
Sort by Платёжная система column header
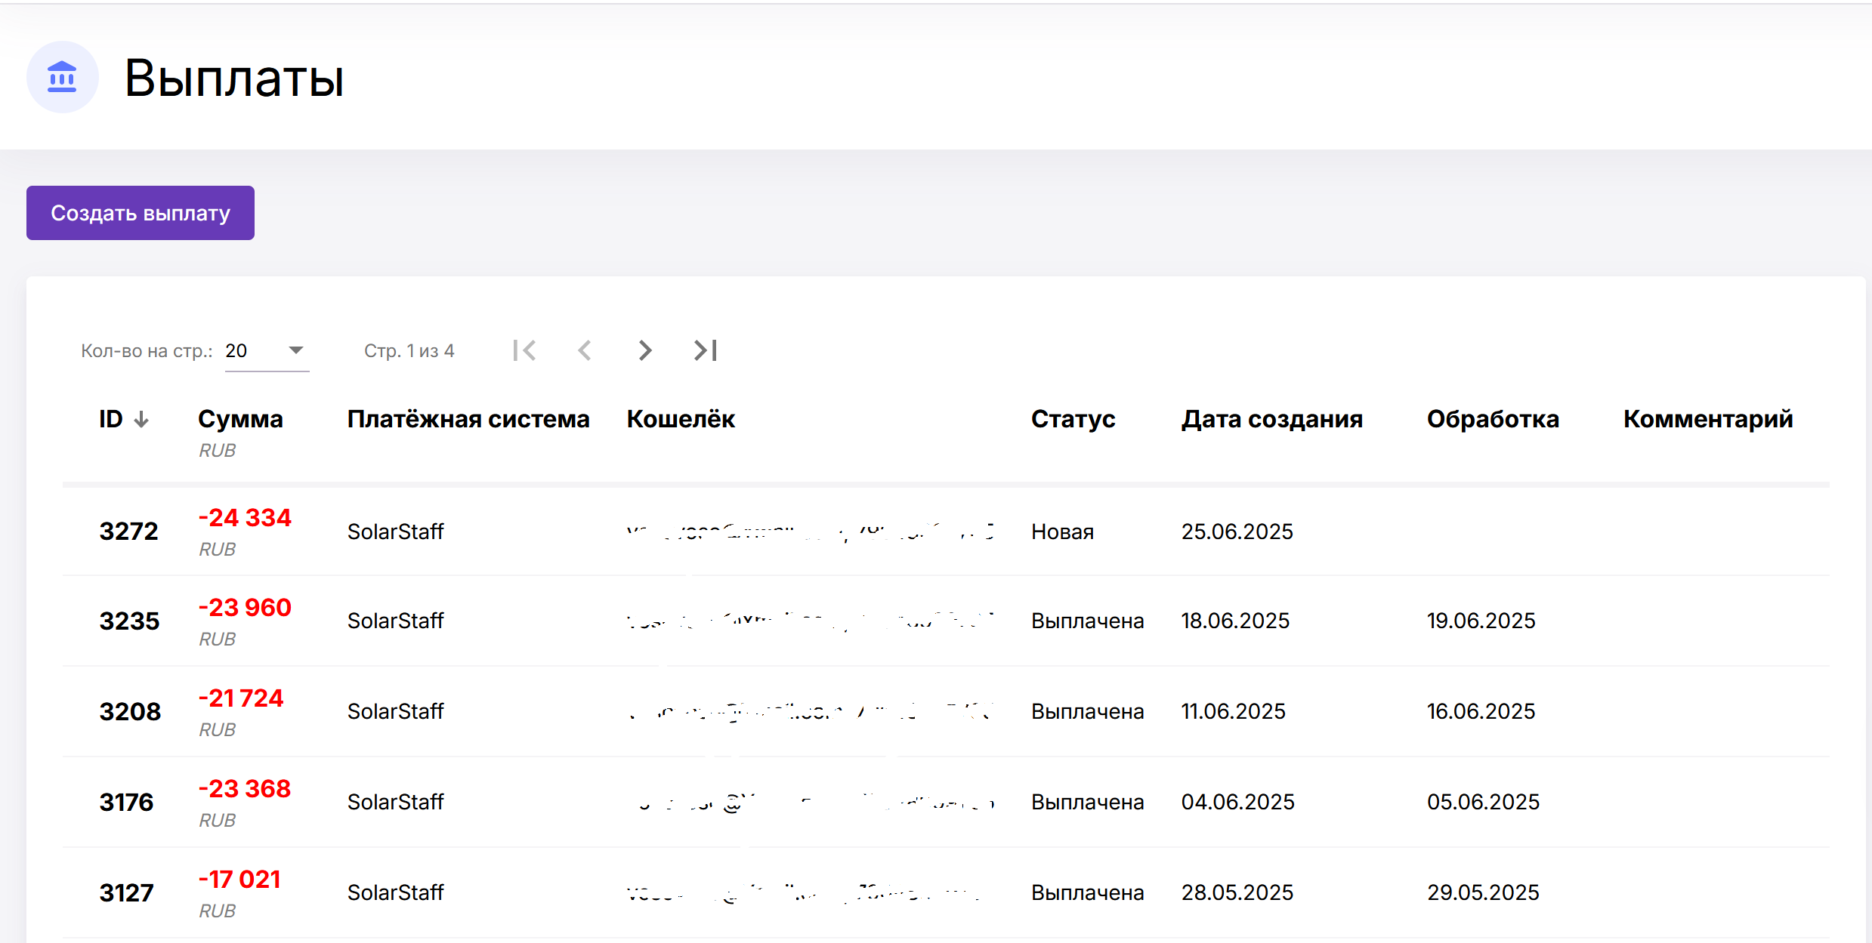click(x=468, y=419)
